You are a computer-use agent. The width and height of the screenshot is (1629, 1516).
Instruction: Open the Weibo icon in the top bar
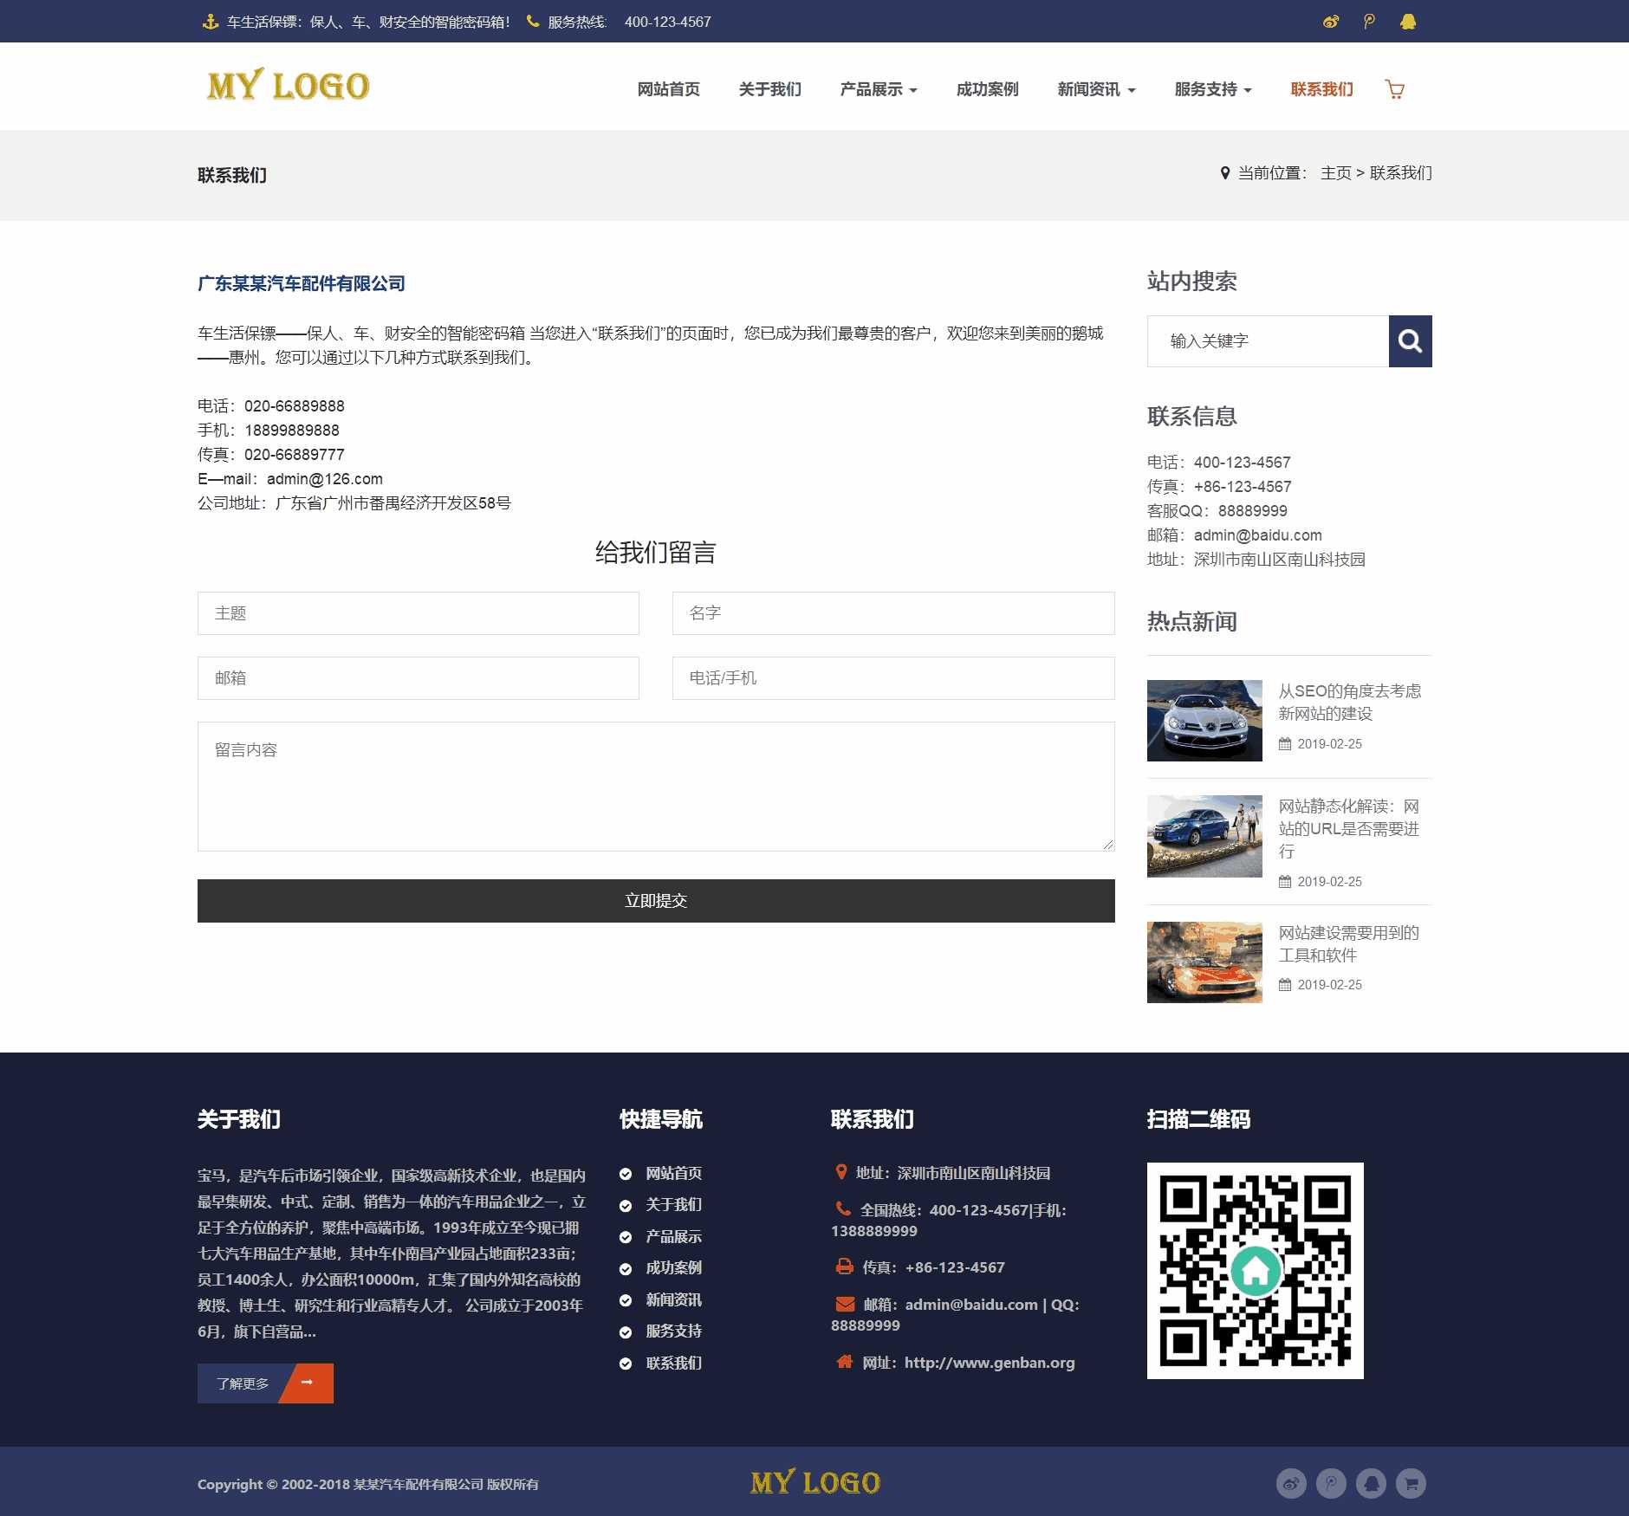point(1331,21)
